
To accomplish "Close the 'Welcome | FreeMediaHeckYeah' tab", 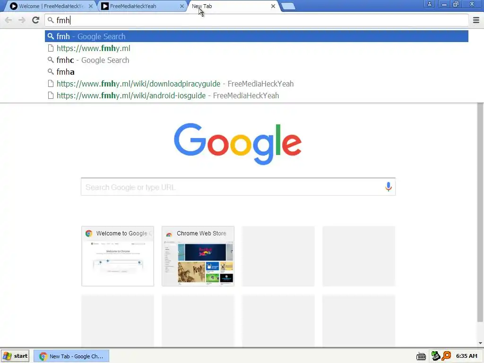I will point(90,6).
